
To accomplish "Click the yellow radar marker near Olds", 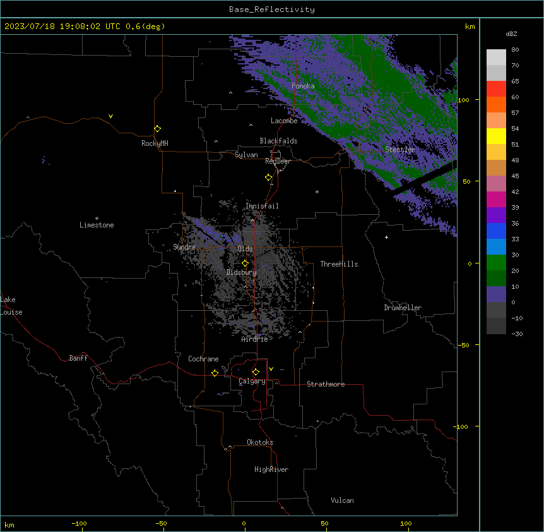I will (x=245, y=263).
